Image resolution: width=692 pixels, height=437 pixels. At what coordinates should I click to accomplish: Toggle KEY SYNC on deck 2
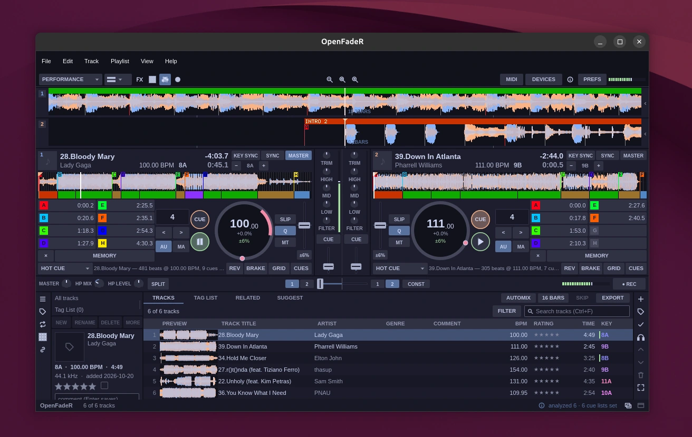(x=580, y=155)
